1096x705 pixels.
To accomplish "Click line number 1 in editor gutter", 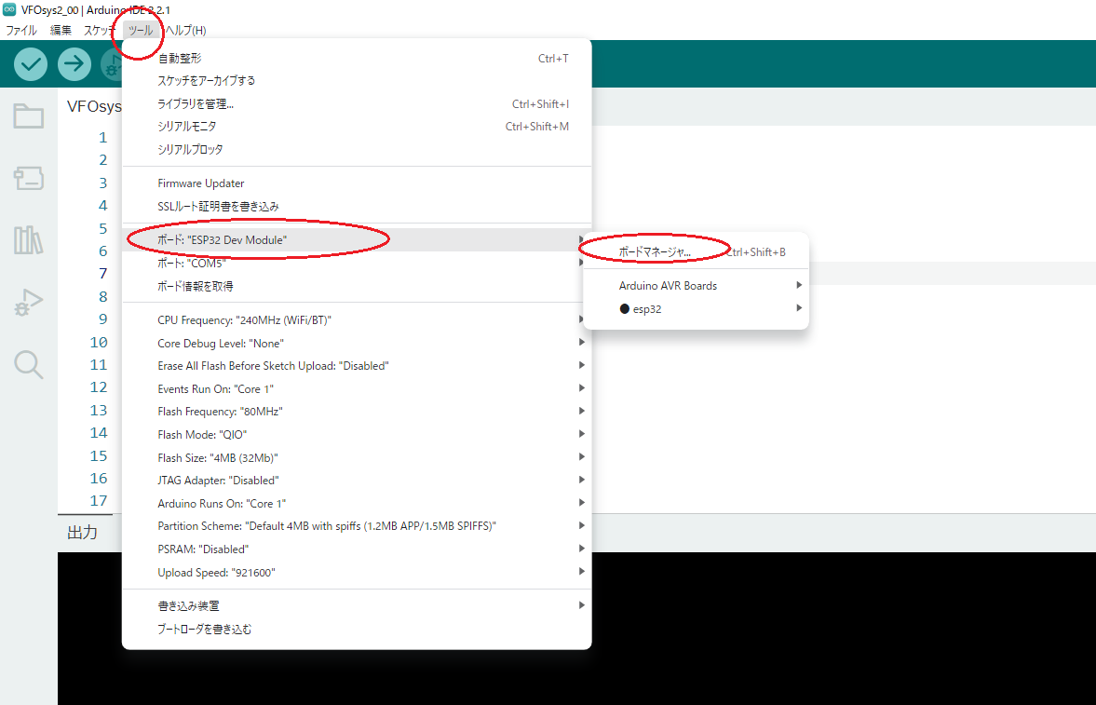I will [x=102, y=137].
